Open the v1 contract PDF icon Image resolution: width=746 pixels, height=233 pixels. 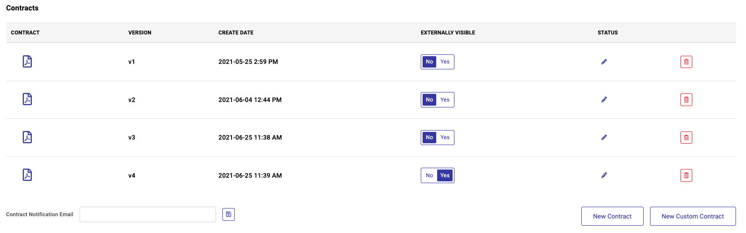coord(27,62)
